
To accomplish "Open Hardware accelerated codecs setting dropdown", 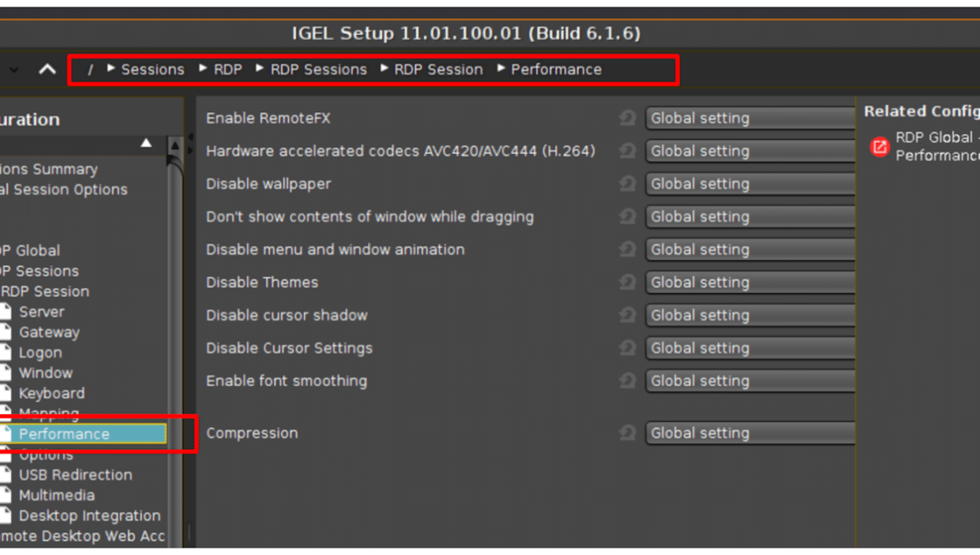I will tap(750, 151).
